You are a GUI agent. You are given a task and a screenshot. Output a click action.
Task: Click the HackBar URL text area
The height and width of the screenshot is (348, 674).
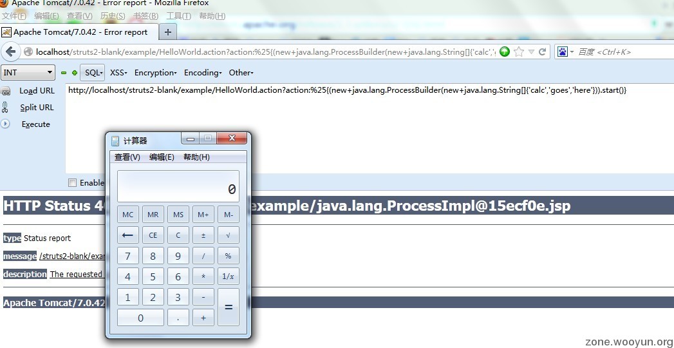[x=370, y=129]
